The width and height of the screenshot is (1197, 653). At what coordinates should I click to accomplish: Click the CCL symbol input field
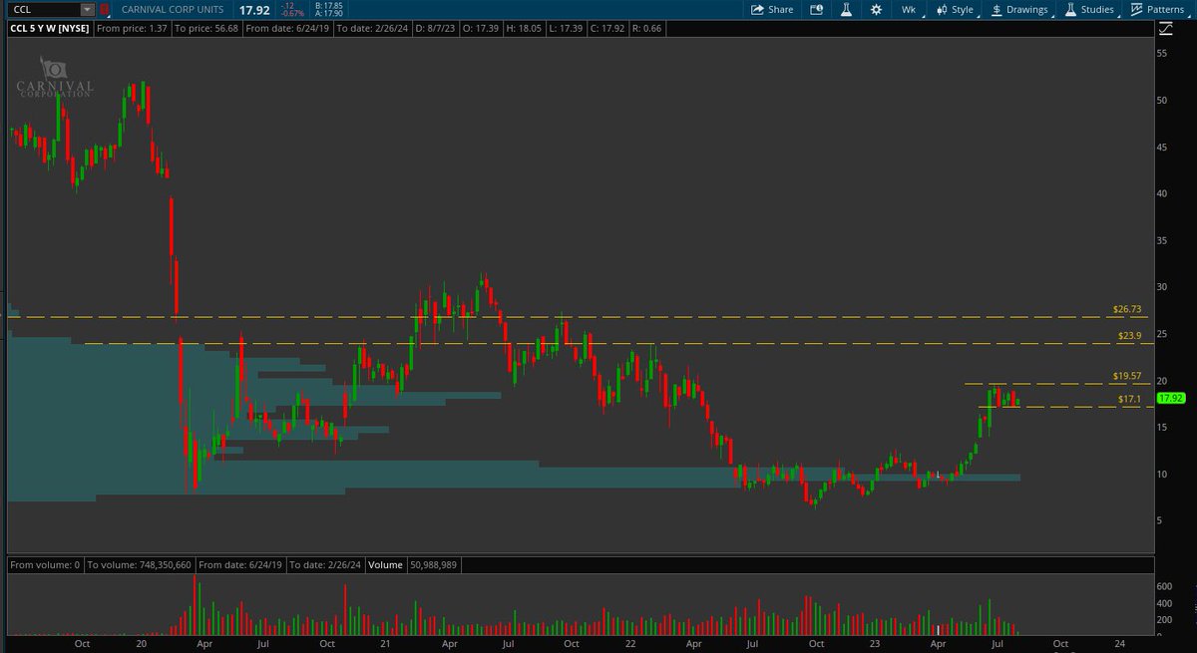tap(44, 9)
